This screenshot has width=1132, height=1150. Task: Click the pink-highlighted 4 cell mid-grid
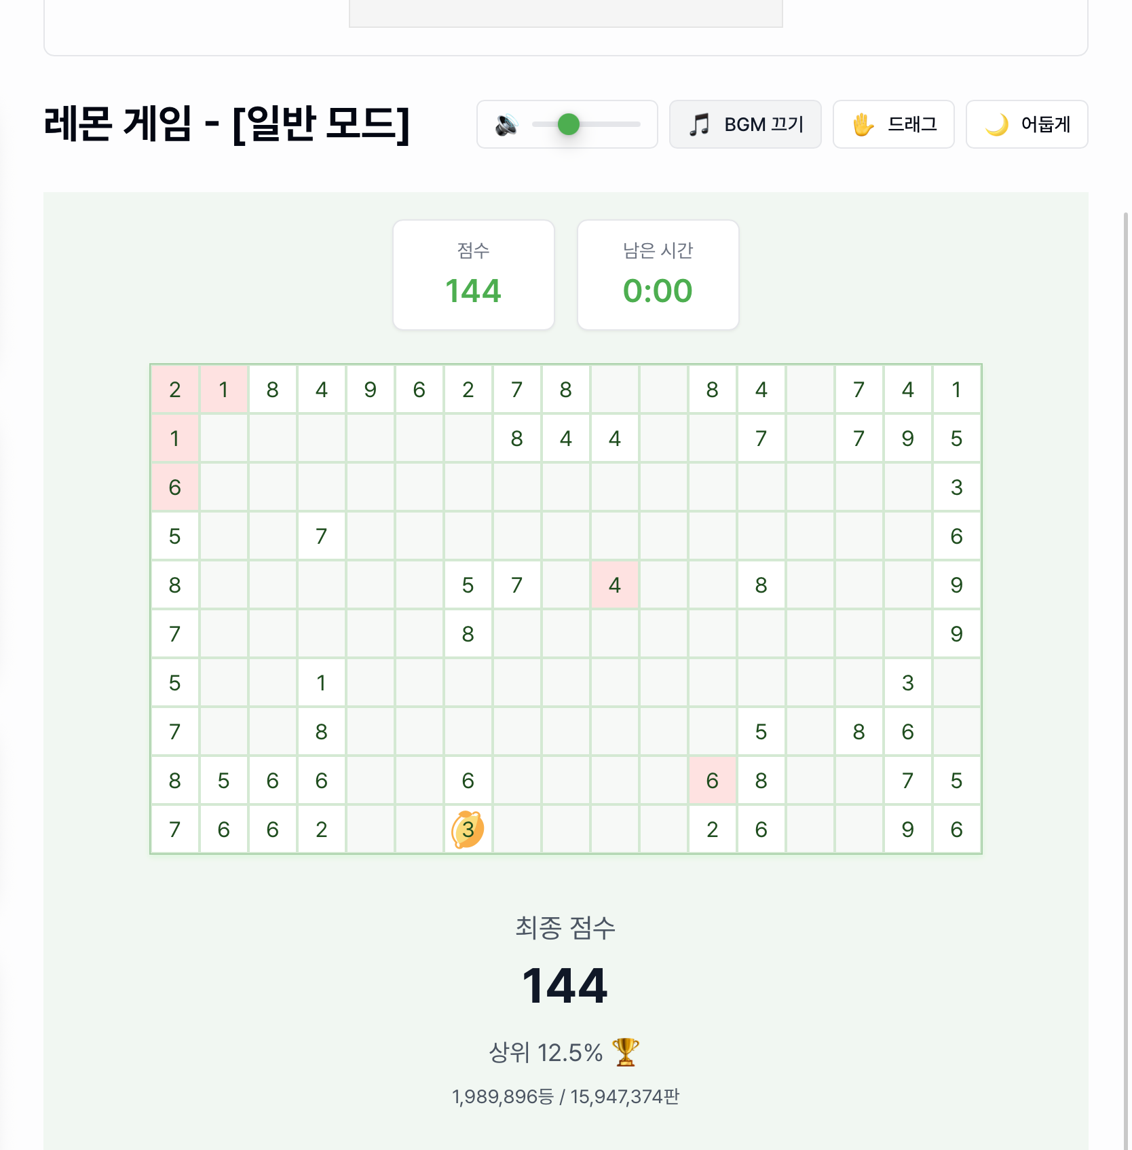614,585
